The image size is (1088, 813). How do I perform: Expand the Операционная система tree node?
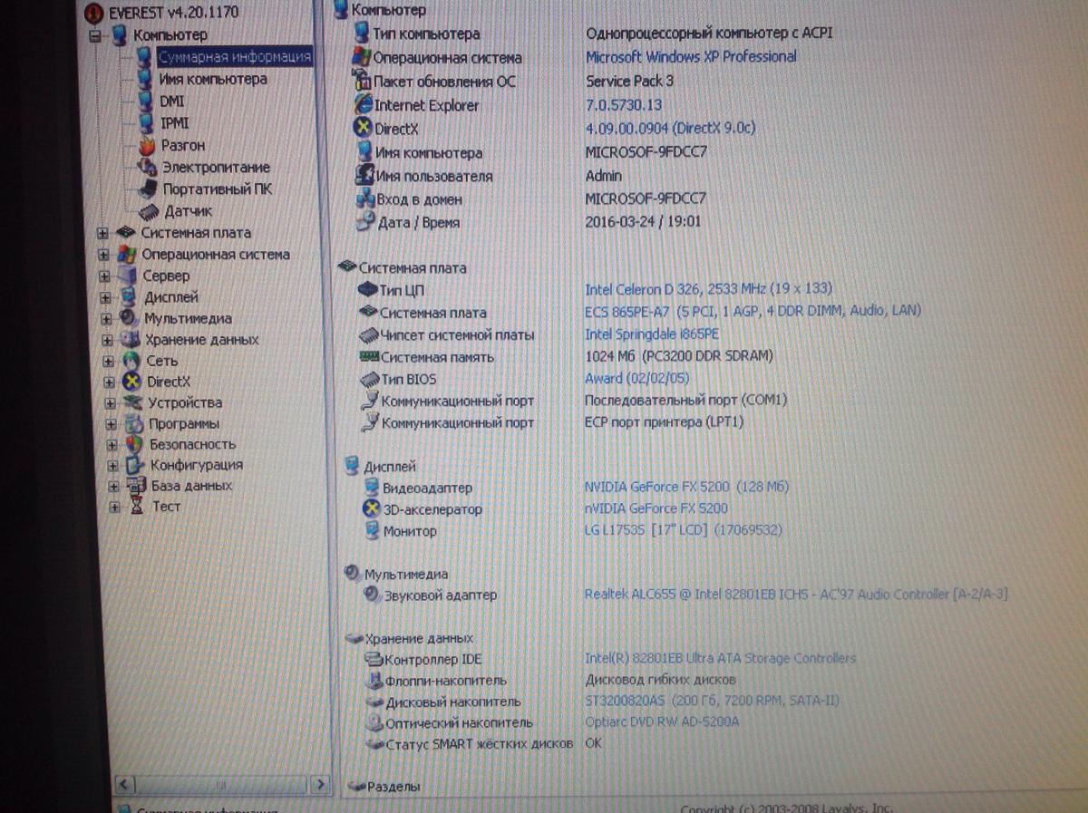[103, 255]
